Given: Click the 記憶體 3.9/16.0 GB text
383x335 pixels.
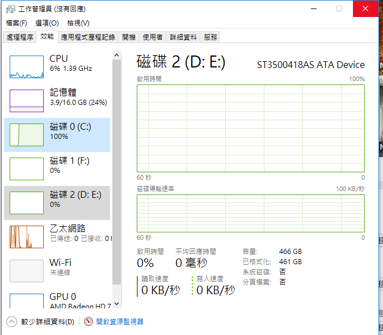Looking at the screenshot, I should pos(78,103).
